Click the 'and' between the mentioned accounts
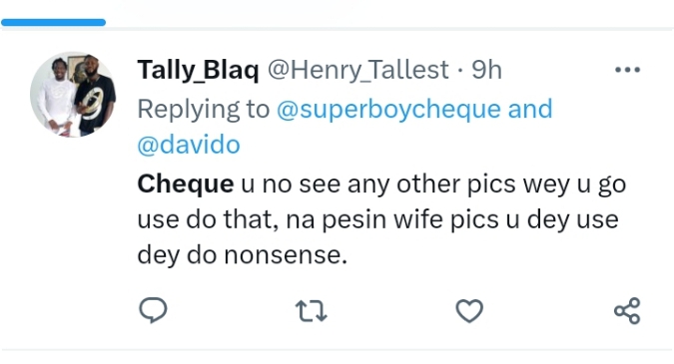The height and width of the screenshot is (364, 674). pos(530,109)
